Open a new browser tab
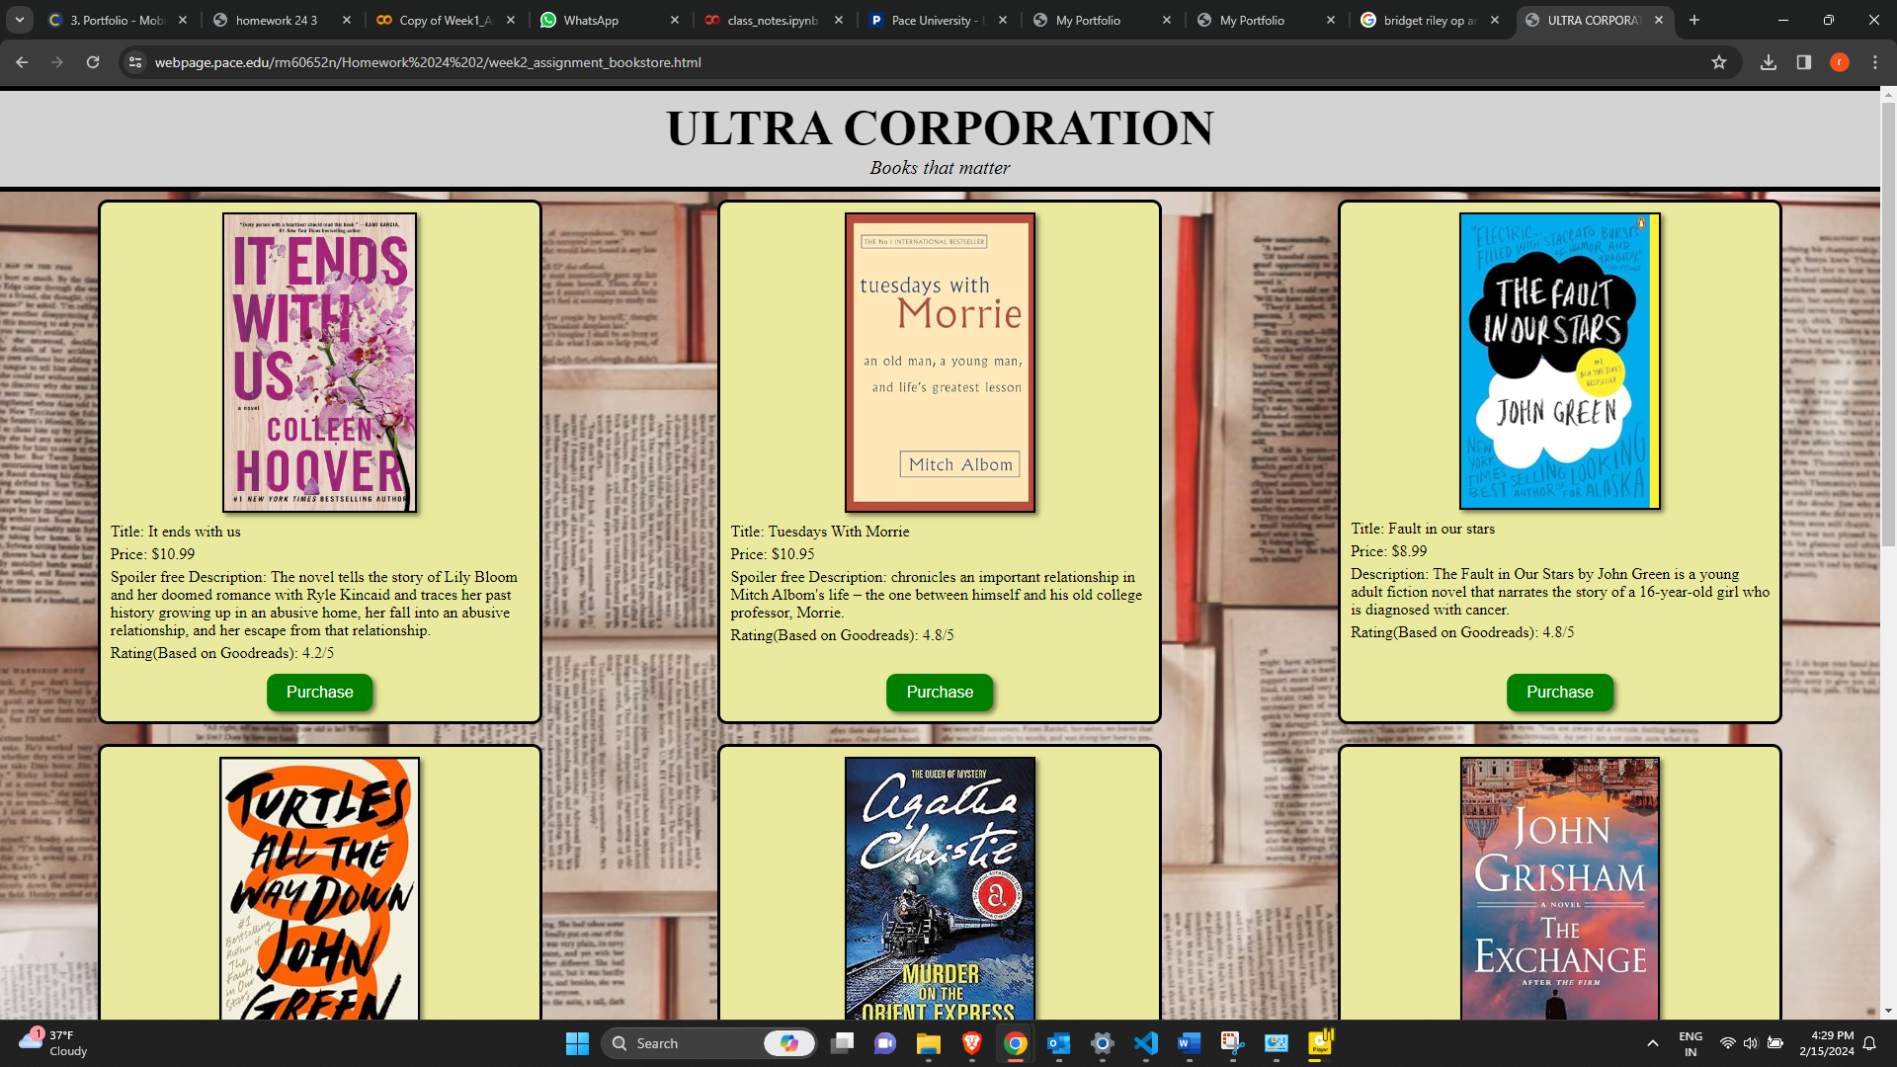Viewport: 1897px width, 1067px height. [1694, 20]
